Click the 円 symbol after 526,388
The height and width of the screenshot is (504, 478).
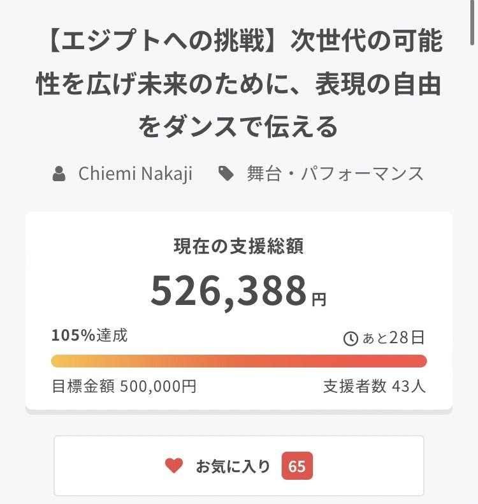coord(319,299)
